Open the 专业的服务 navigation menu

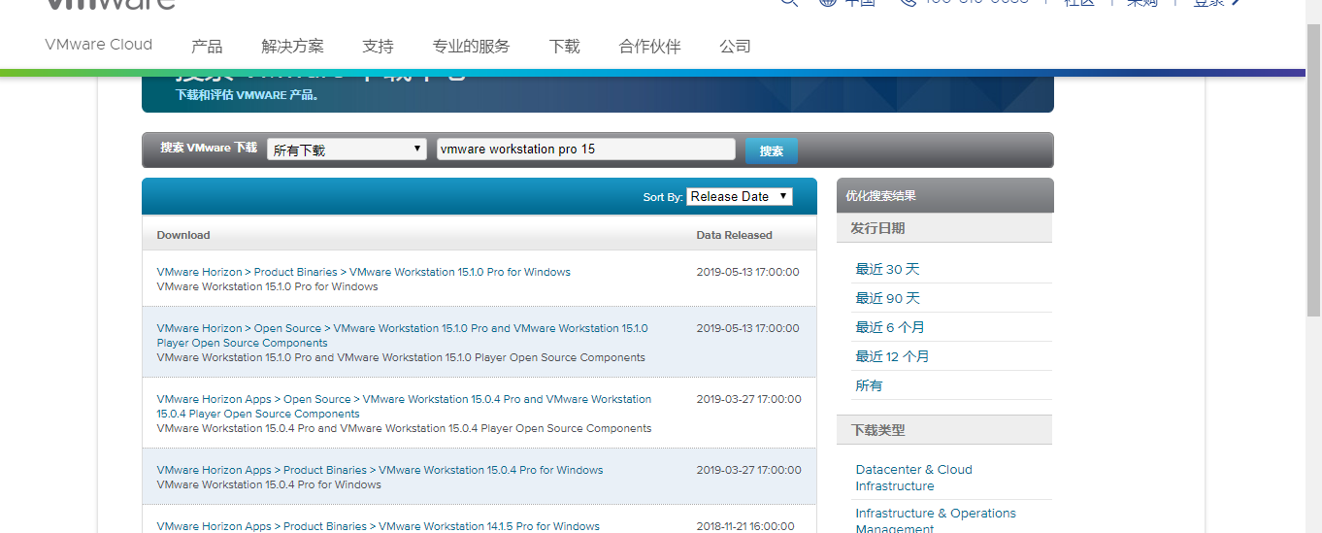471,46
